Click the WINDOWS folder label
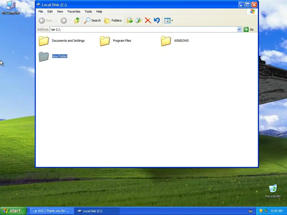 181,41
